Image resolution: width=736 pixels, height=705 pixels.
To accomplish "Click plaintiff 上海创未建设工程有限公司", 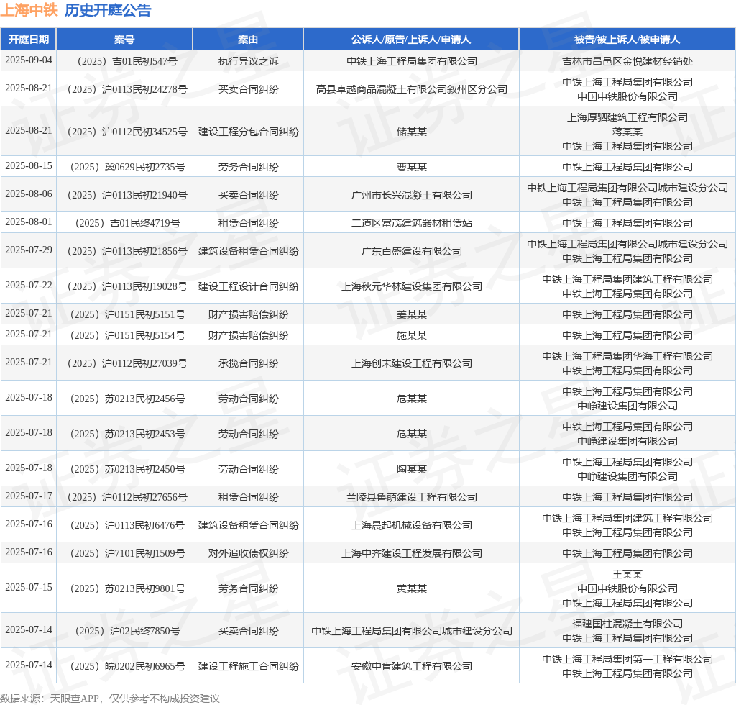I will [412, 363].
